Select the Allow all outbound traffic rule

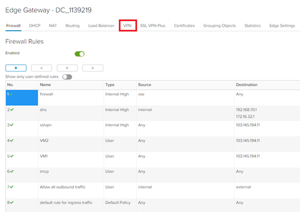[63, 187]
